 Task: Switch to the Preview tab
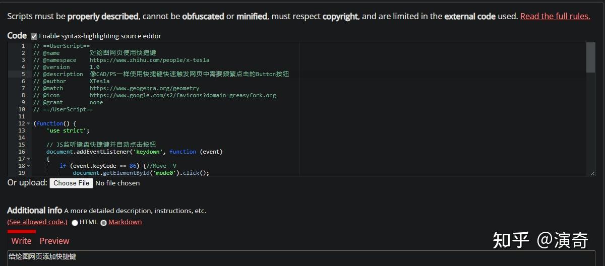click(x=54, y=241)
